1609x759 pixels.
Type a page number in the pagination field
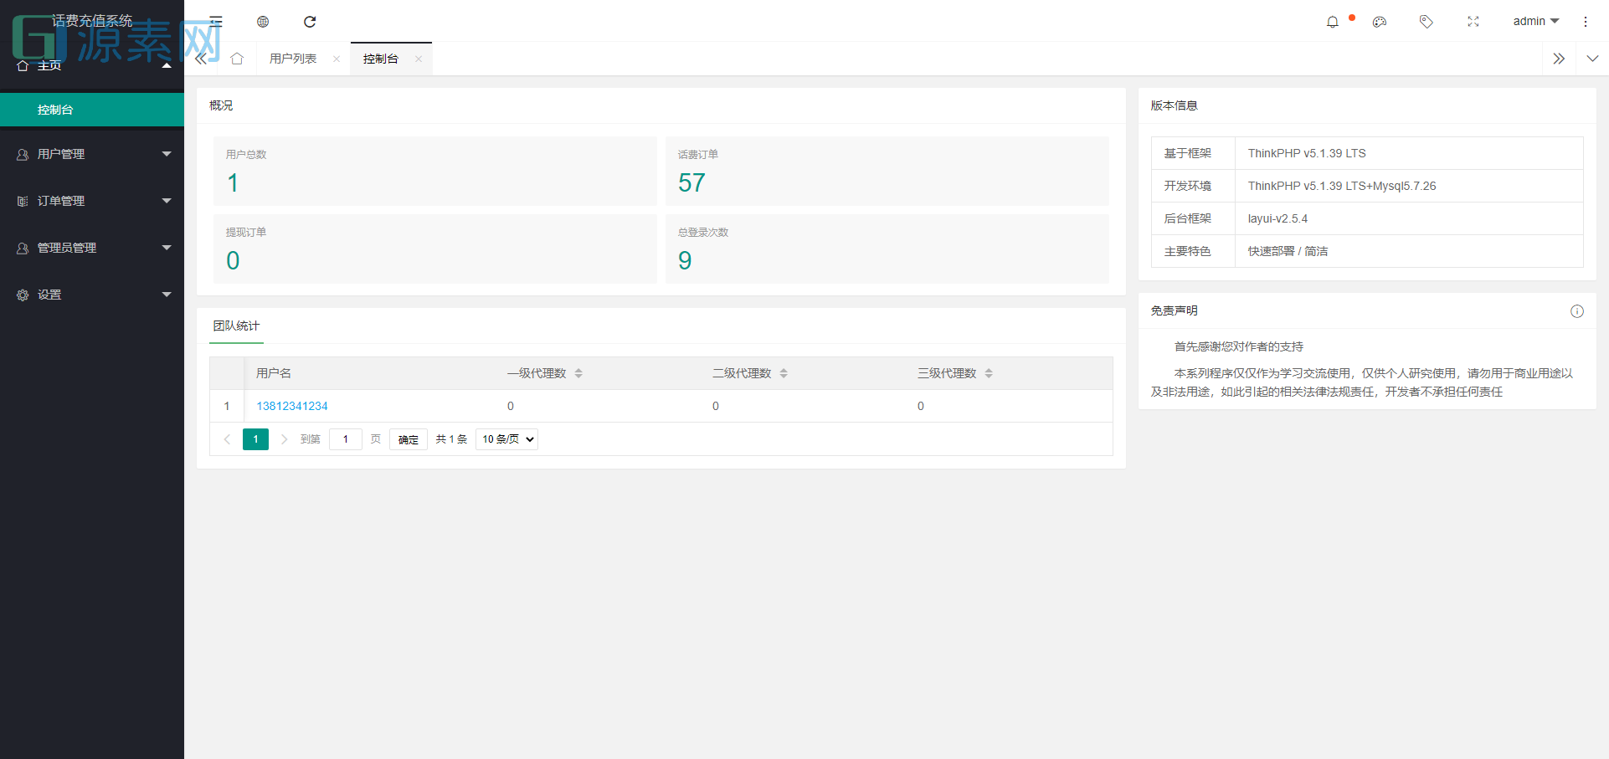tap(345, 438)
